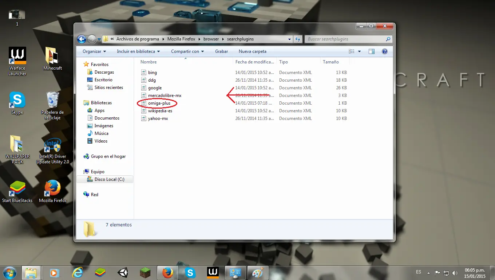This screenshot has height=280, width=495.
Task: Open Música library in navigation pane
Action: point(102,133)
